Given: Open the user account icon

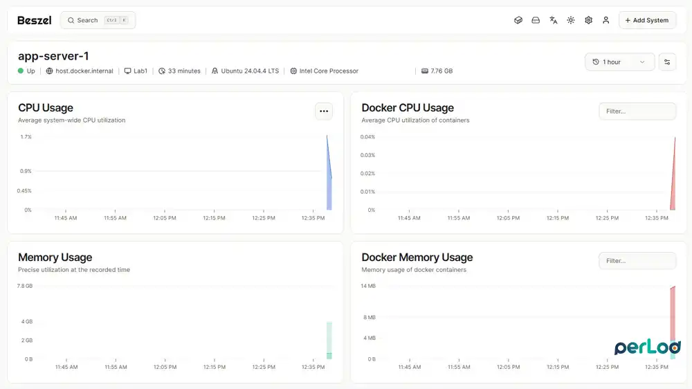Looking at the screenshot, I should 606,20.
